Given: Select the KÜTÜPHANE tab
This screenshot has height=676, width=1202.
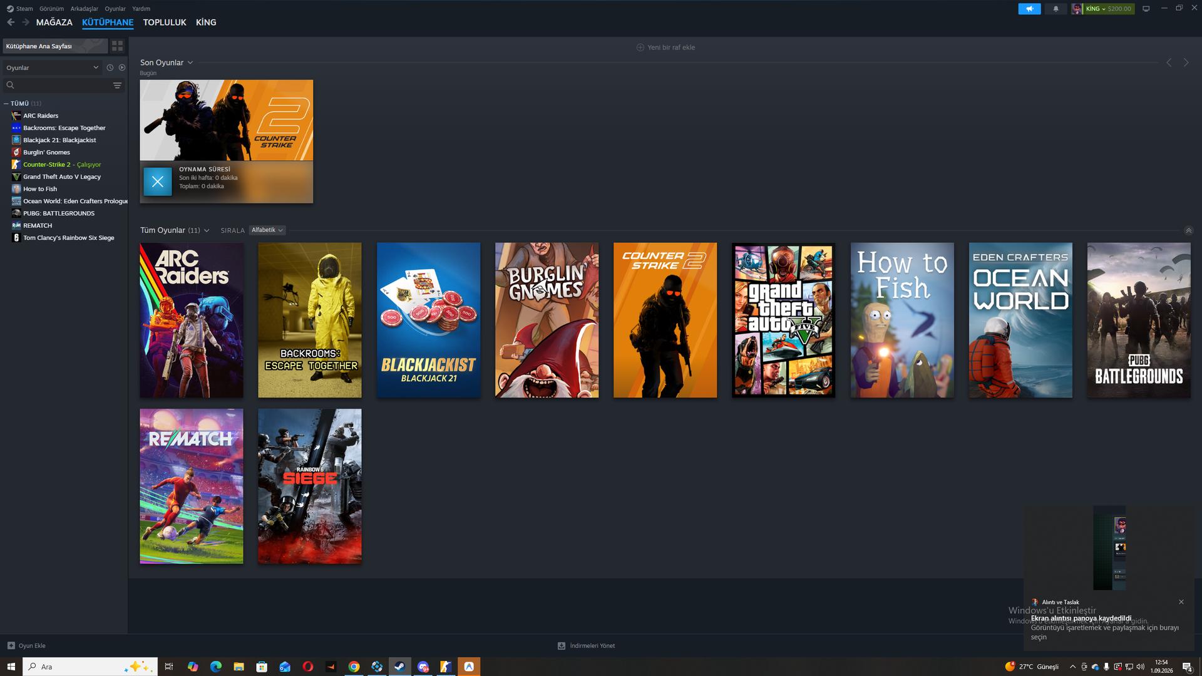Looking at the screenshot, I should pyautogui.click(x=108, y=23).
